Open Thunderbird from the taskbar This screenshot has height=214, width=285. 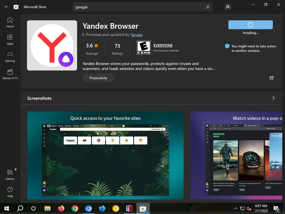[102, 208]
